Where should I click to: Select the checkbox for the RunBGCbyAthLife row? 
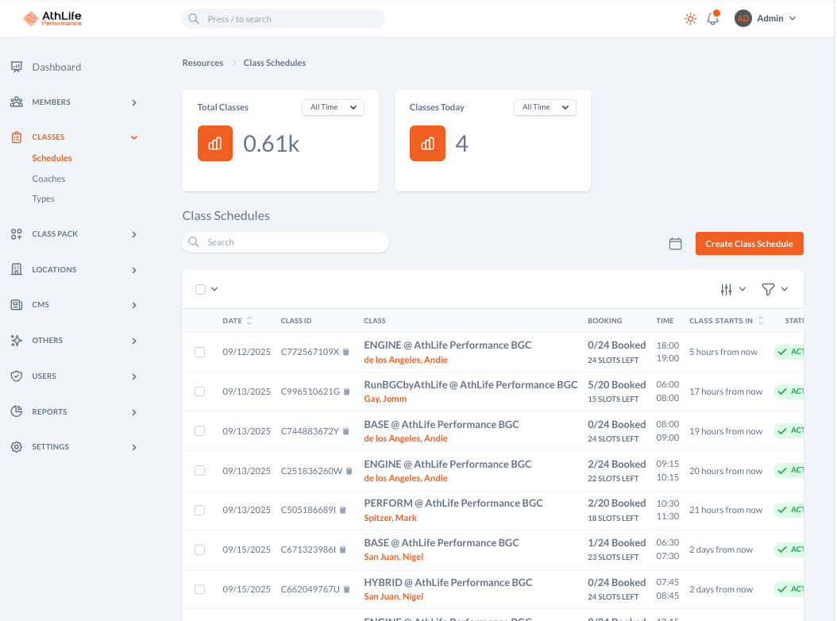click(199, 391)
